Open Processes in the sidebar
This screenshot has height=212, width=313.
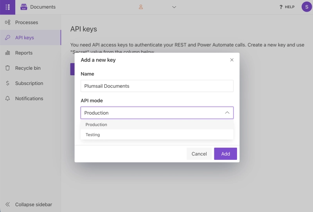pos(31,22)
